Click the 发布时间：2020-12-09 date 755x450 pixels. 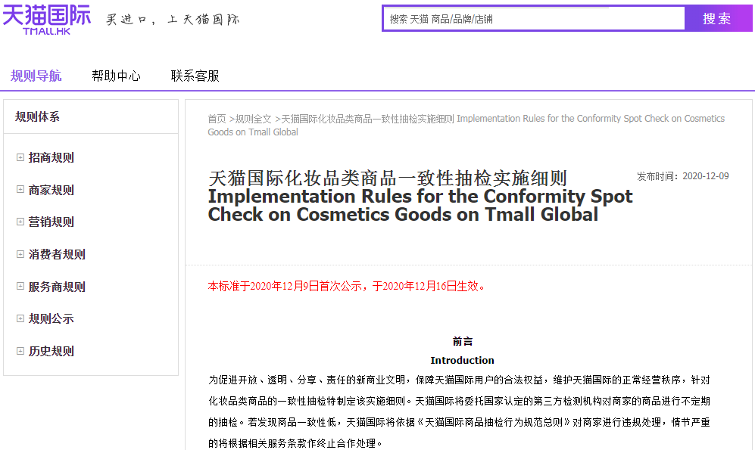pos(683,176)
